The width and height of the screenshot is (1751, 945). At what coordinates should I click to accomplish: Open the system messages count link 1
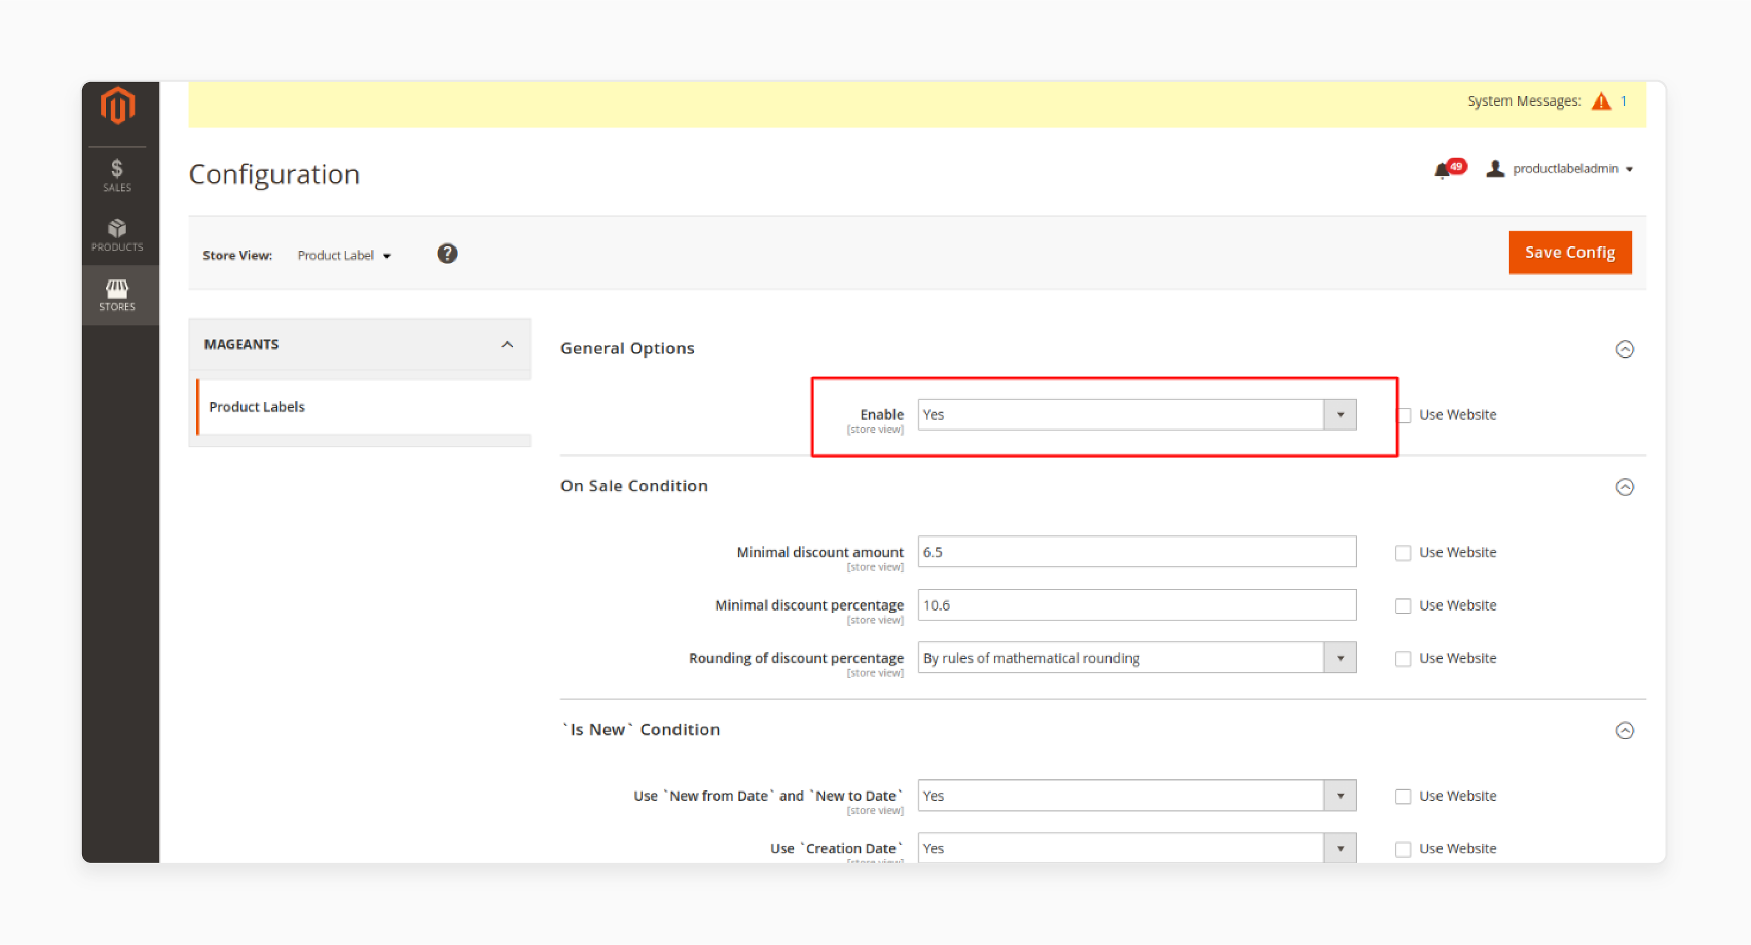point(1624,101)
